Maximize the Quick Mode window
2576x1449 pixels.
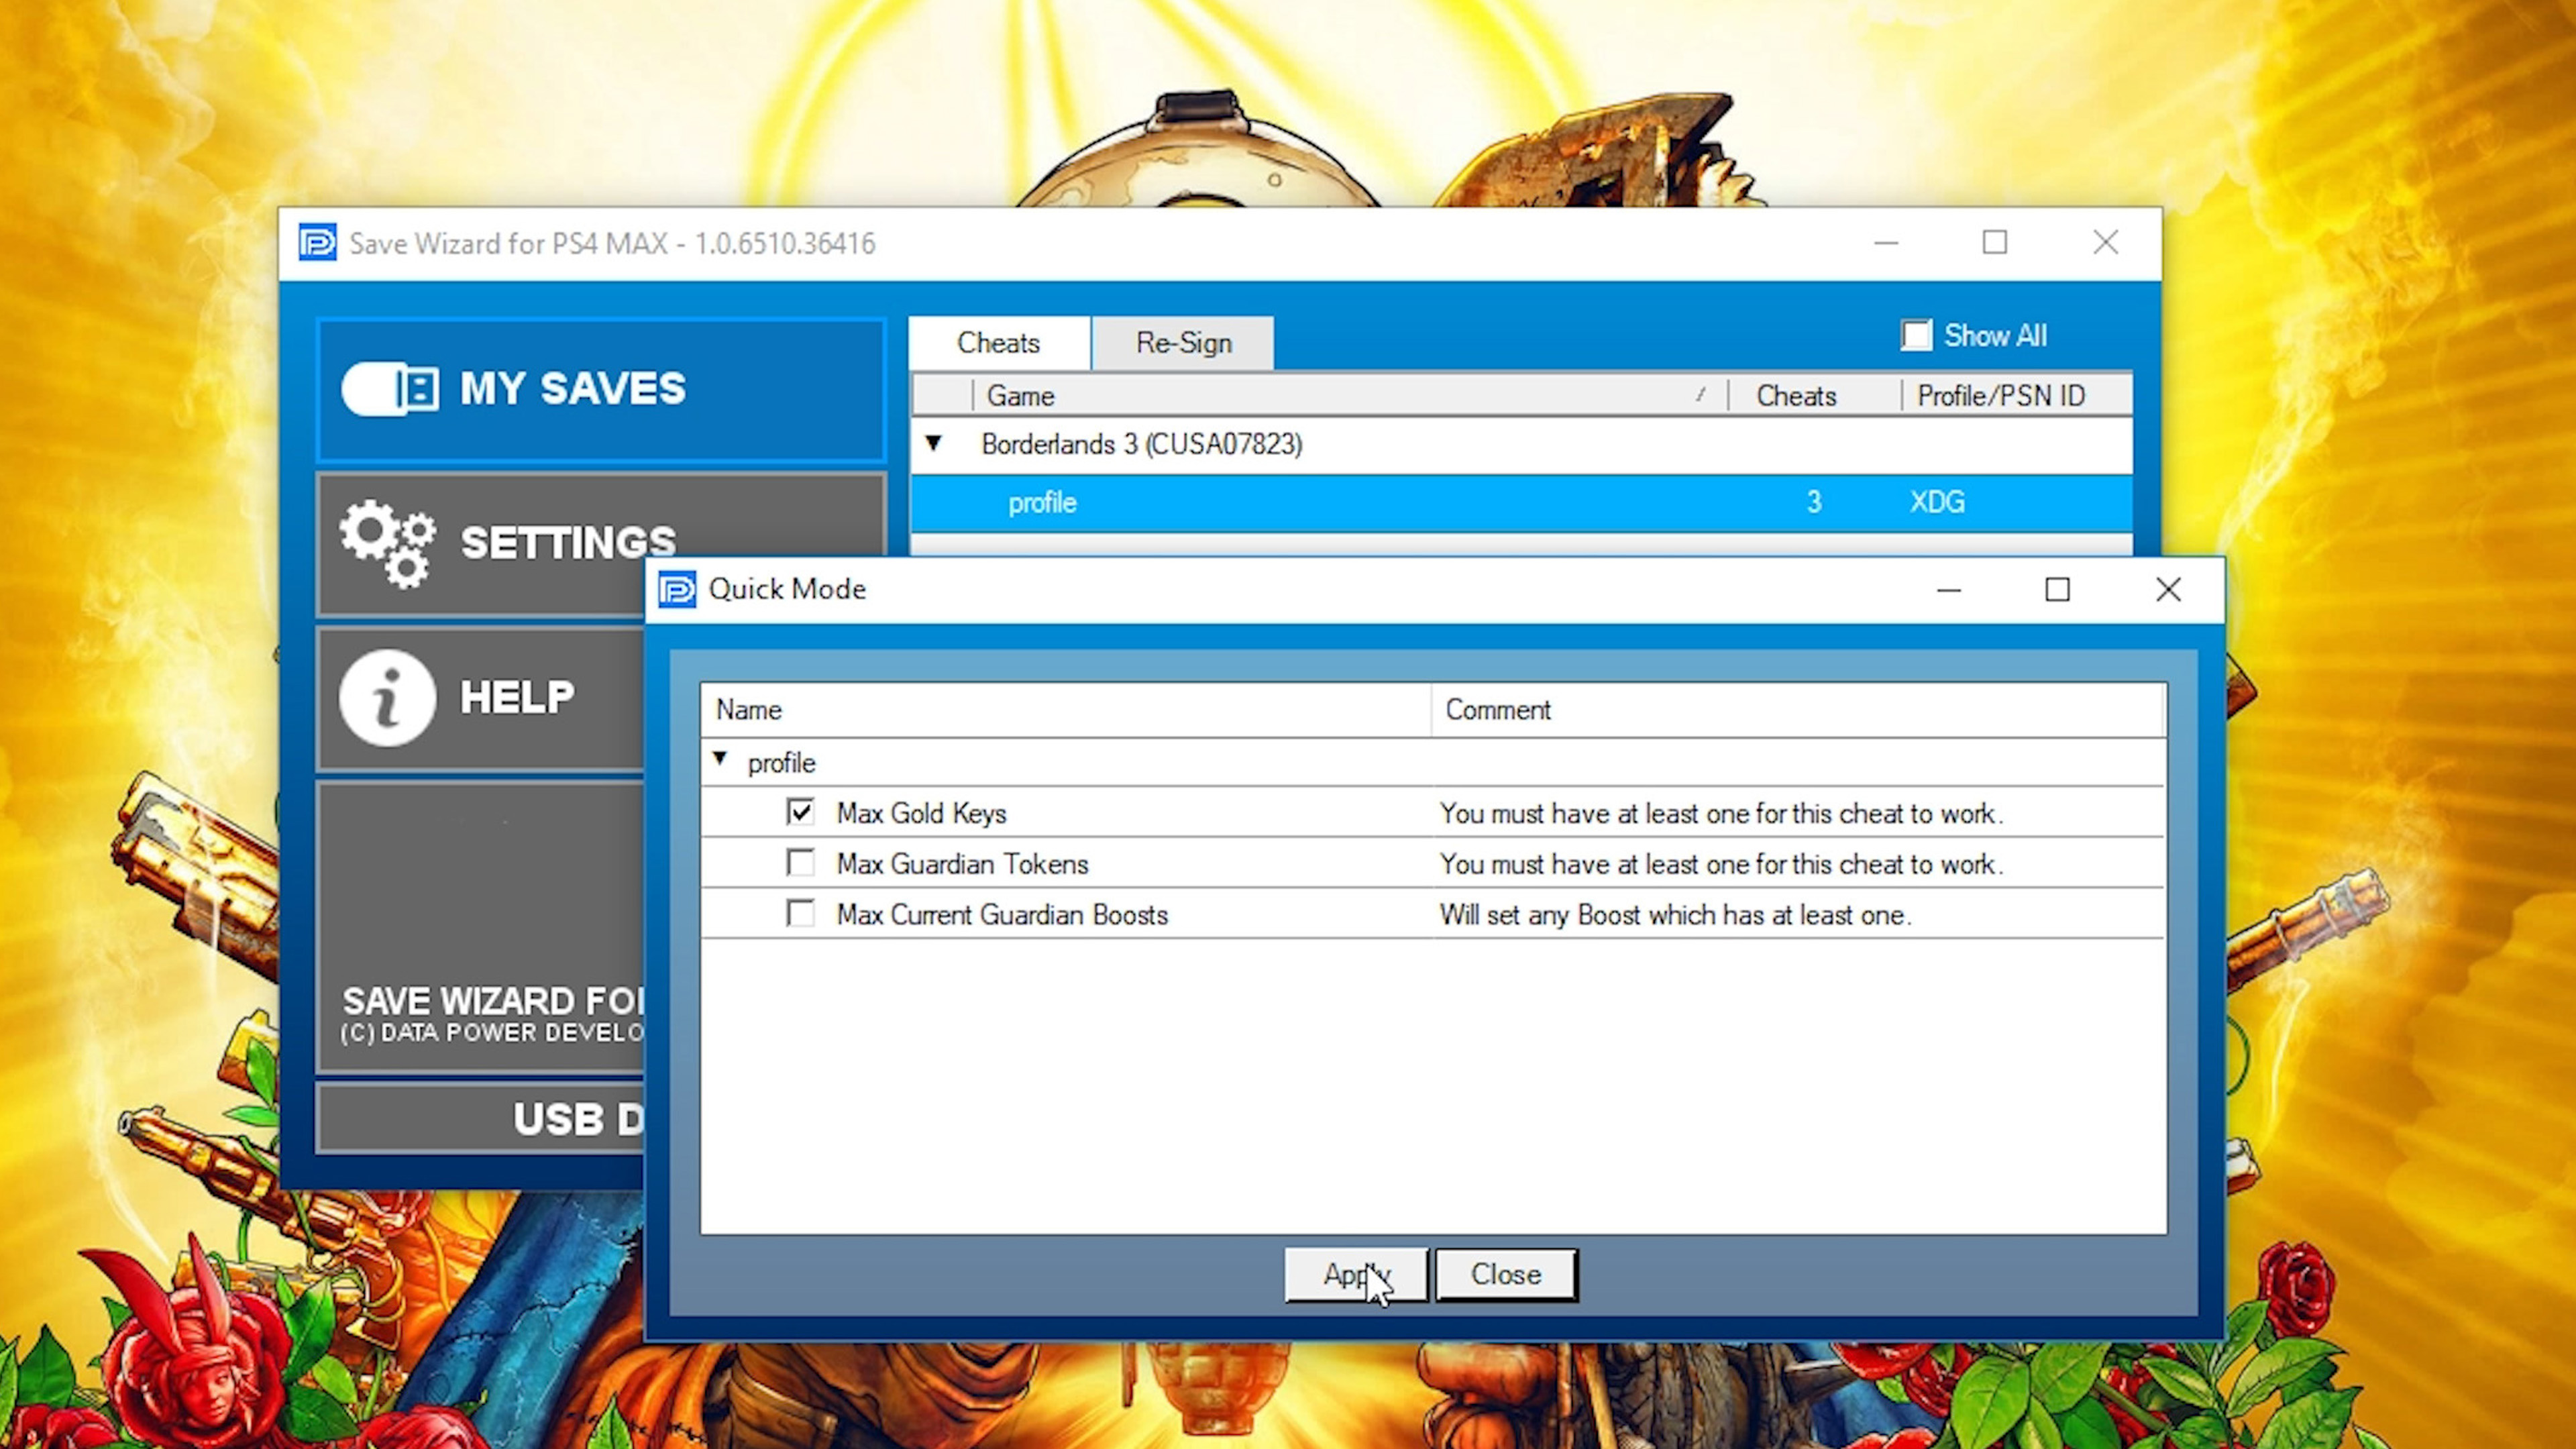click(2057, 590)
